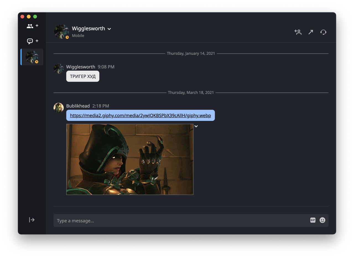Viewport: 354px width, 258px height.
Task: Click the Bublikhead sender name
Action: (78, 106)
